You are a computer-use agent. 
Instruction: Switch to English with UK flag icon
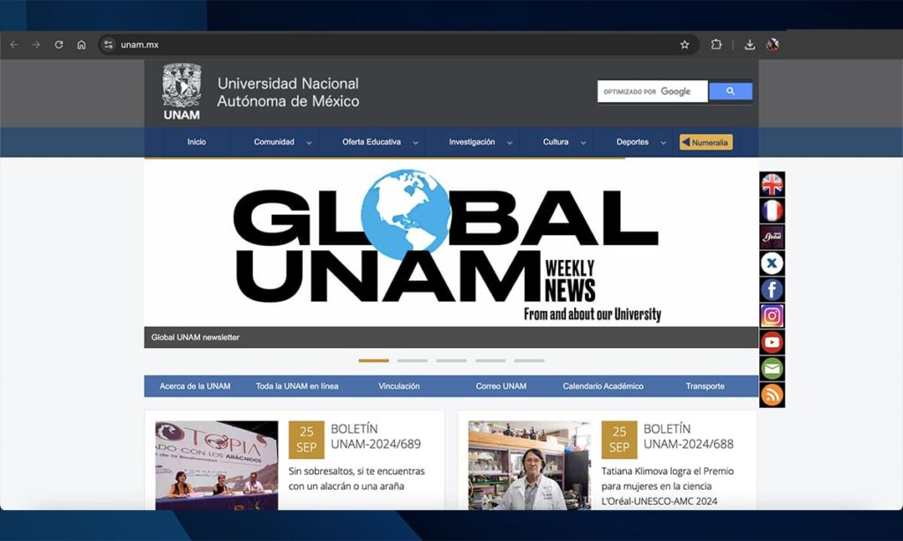point(772,185)
